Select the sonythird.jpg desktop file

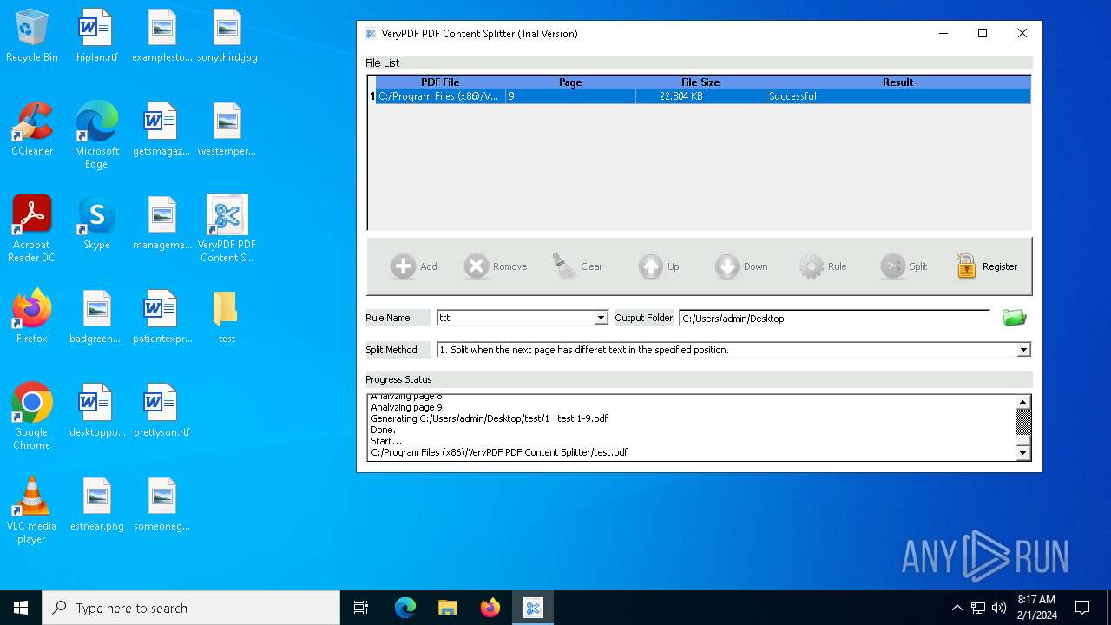227,36
